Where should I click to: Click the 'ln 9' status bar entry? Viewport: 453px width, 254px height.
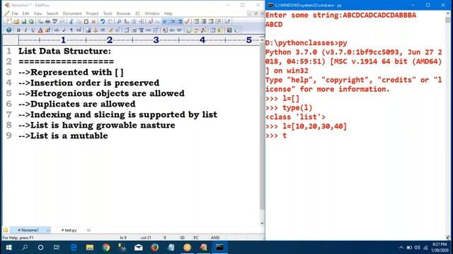pos(123,238)
